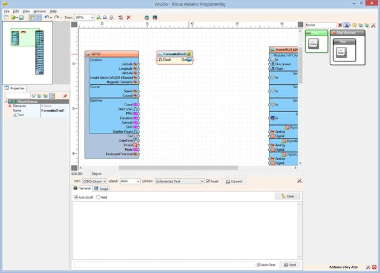Open the FormattedText1 component edit icon
Viewport: 380px width, 273px height.
click(189, 54)
